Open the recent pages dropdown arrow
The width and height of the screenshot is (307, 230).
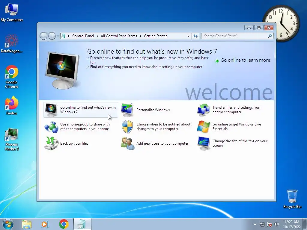pos(58,36)
